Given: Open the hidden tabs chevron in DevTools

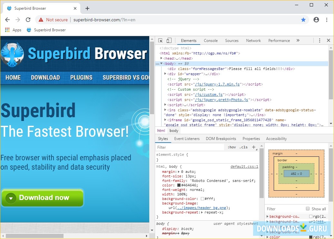Looking at the screenshot, I should (298, 41).
